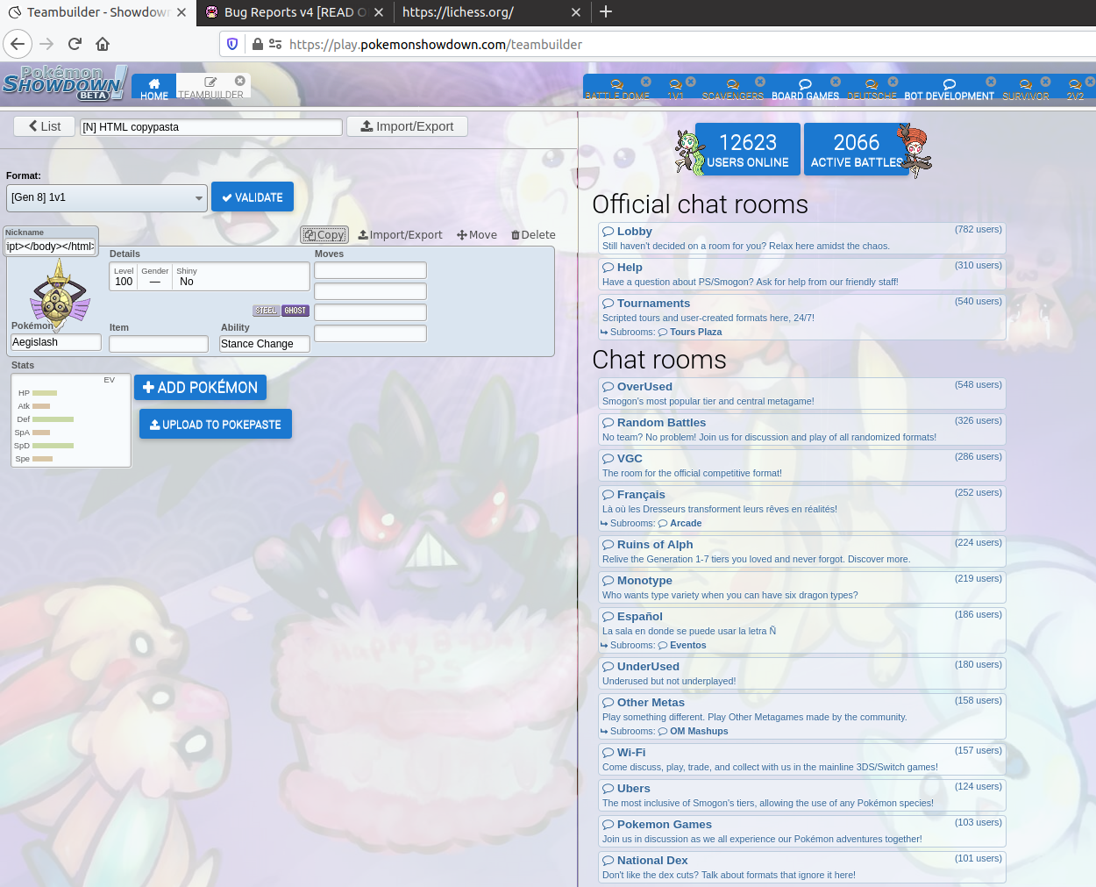Click the team Import/Export button
Image resolution: width=1096 pixels, height=887 pixels.
click(x=407, y=126)
